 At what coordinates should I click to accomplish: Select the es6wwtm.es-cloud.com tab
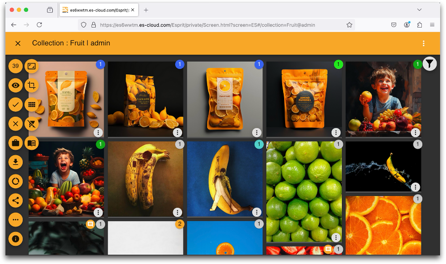[x=99, y=10]
